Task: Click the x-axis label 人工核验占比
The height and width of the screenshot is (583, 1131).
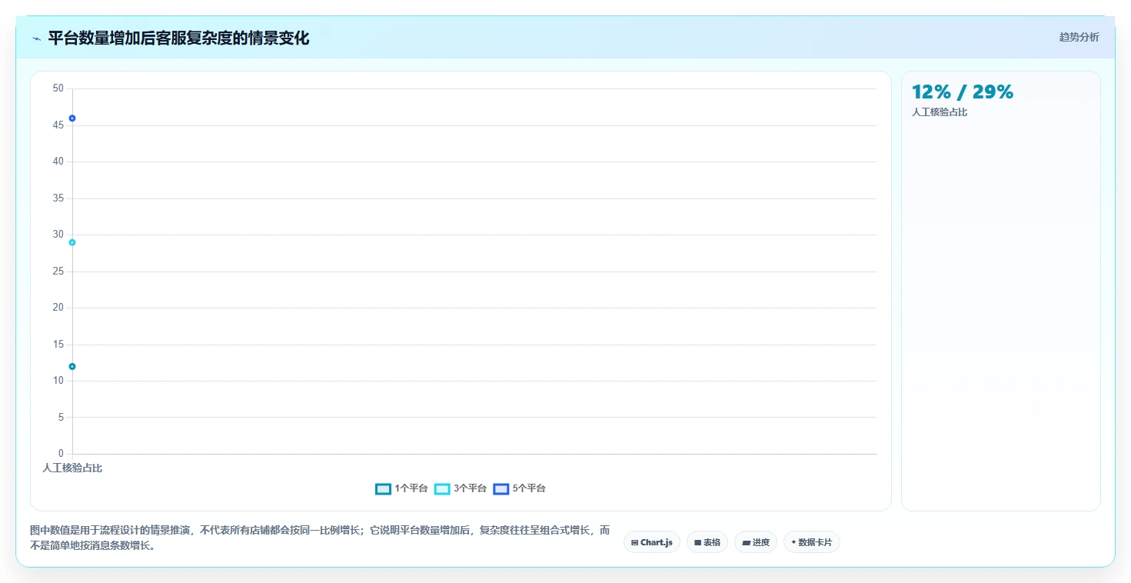Action: coord(72,468)
